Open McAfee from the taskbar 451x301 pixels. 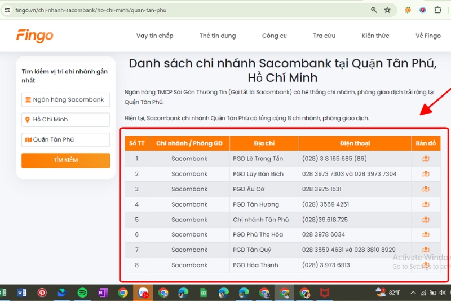[325, 293]
